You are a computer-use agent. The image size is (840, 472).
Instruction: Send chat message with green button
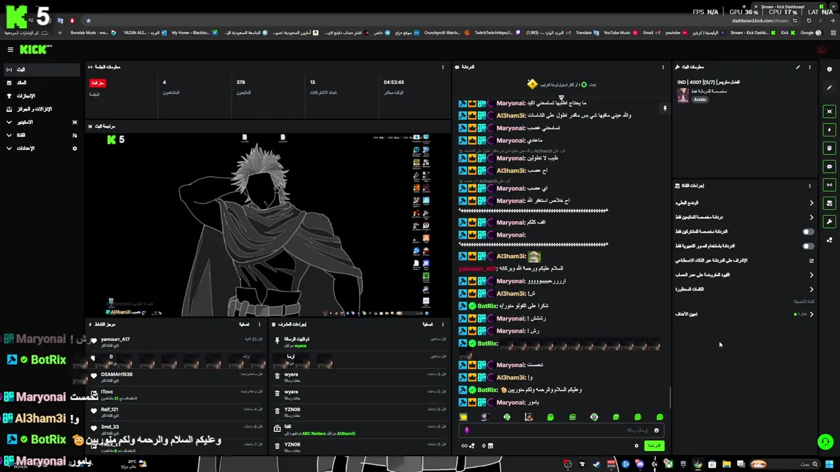(x=654, y=446)
